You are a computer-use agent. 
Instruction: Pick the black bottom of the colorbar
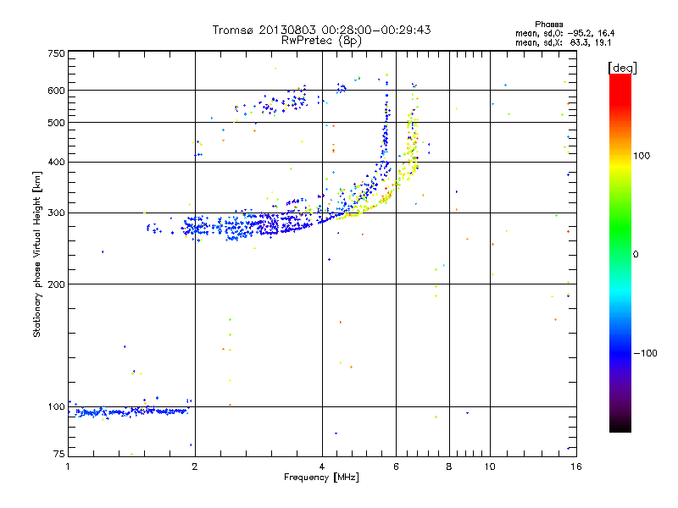pos(620,426)
